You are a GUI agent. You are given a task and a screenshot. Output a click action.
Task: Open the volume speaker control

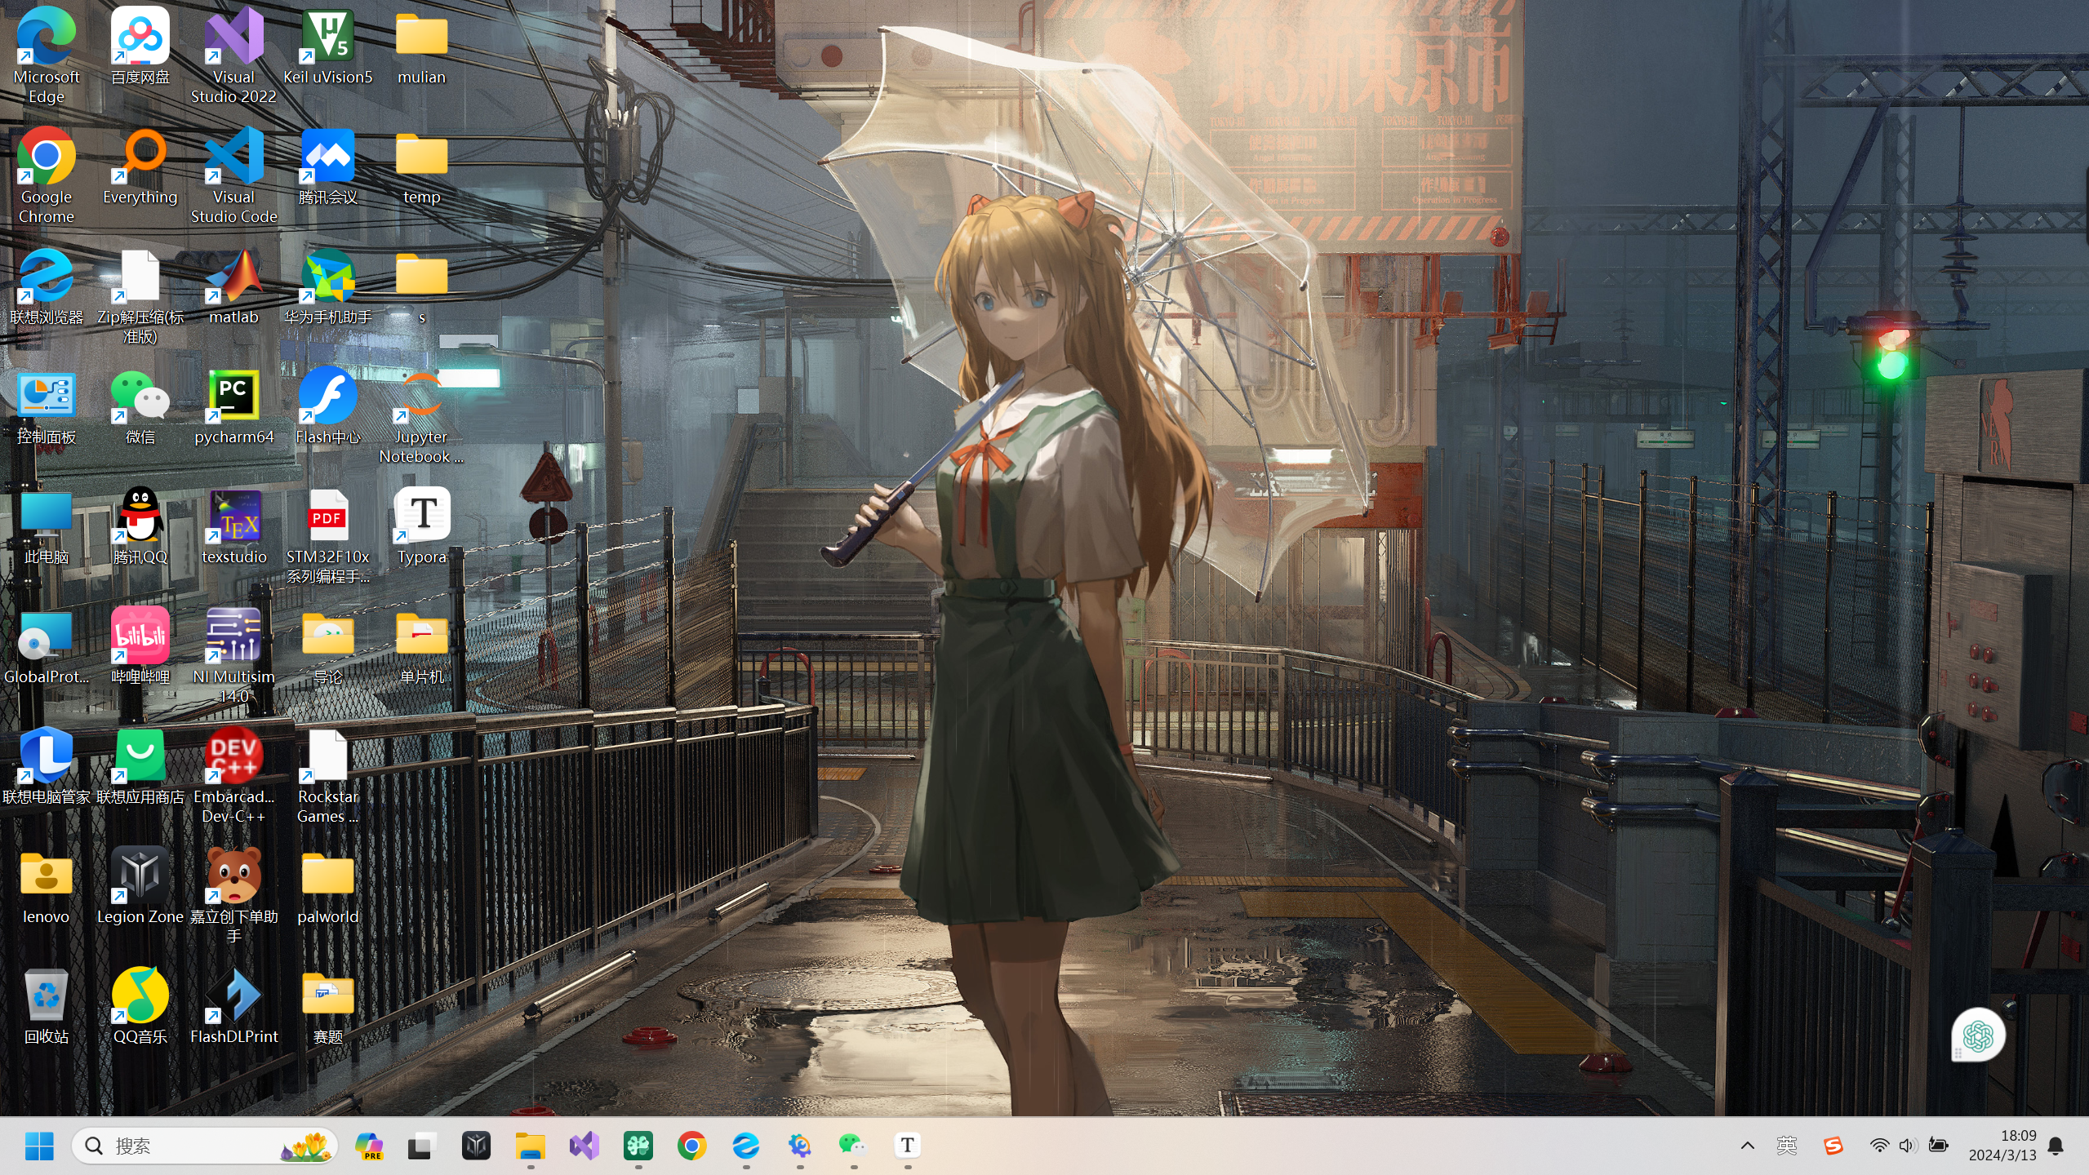point(1908,1146)
